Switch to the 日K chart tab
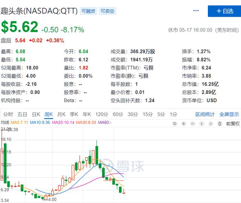This screenshot has height=203, width=241. (x=36, y=114)
